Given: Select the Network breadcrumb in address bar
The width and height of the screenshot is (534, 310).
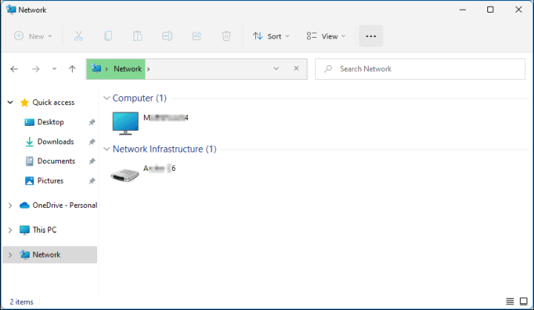Looking at the screenshot, I should tap(128, 69).
